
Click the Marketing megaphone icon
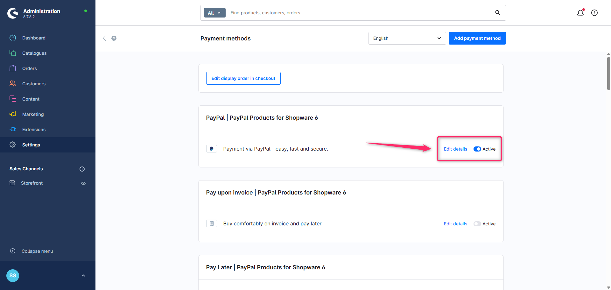coord(13,114)
